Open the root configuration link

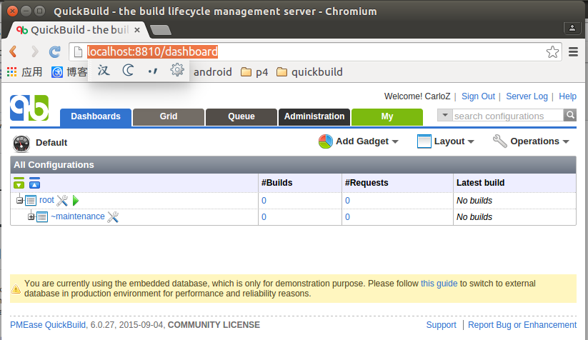click(47, 200)
